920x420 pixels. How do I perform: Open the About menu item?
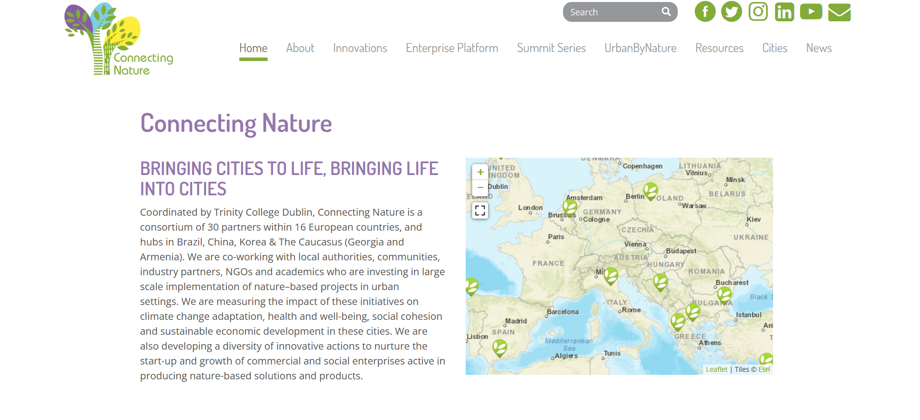pos(300,48)
